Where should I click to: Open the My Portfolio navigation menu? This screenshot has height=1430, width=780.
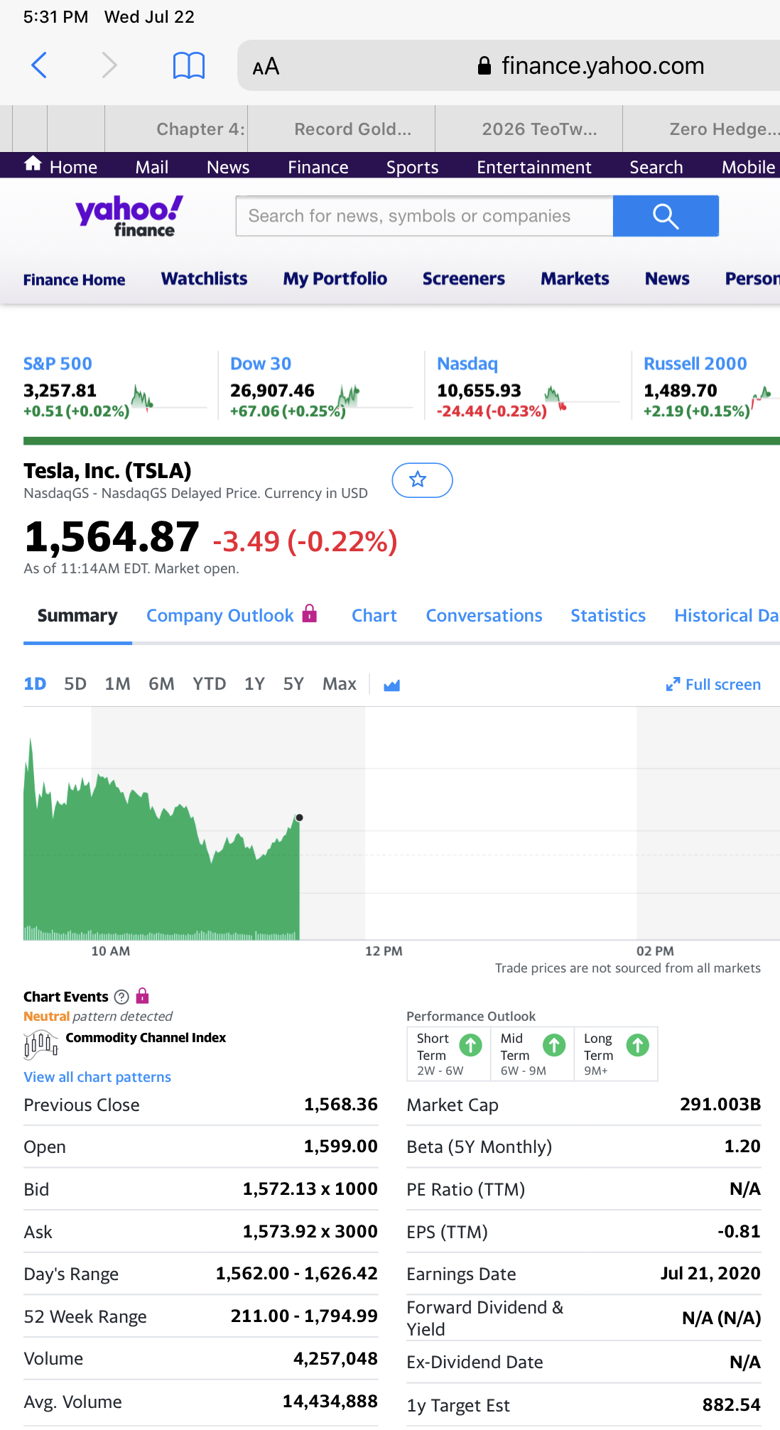pyautogui.click(x=335, y=279)
